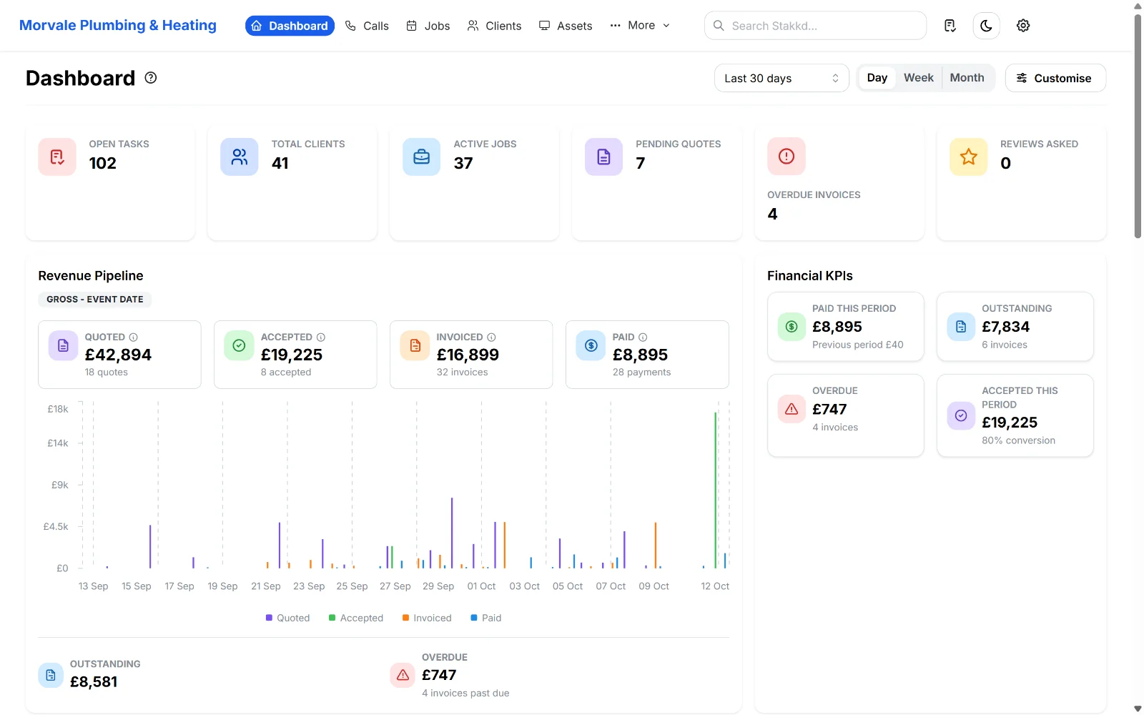
Task: Click the info icon next to Quoted
Action: tap(133, 337)
